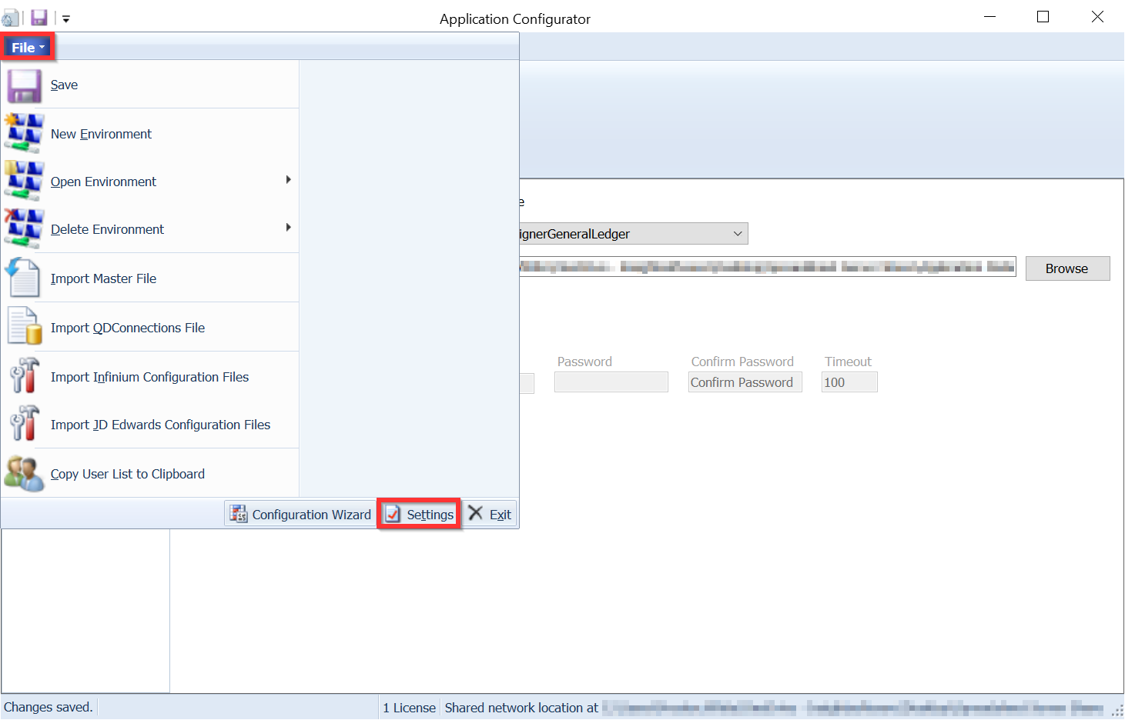Click the quick access save icon in title bar
Screen dimensions: 1125x720
tap(39, 18)
